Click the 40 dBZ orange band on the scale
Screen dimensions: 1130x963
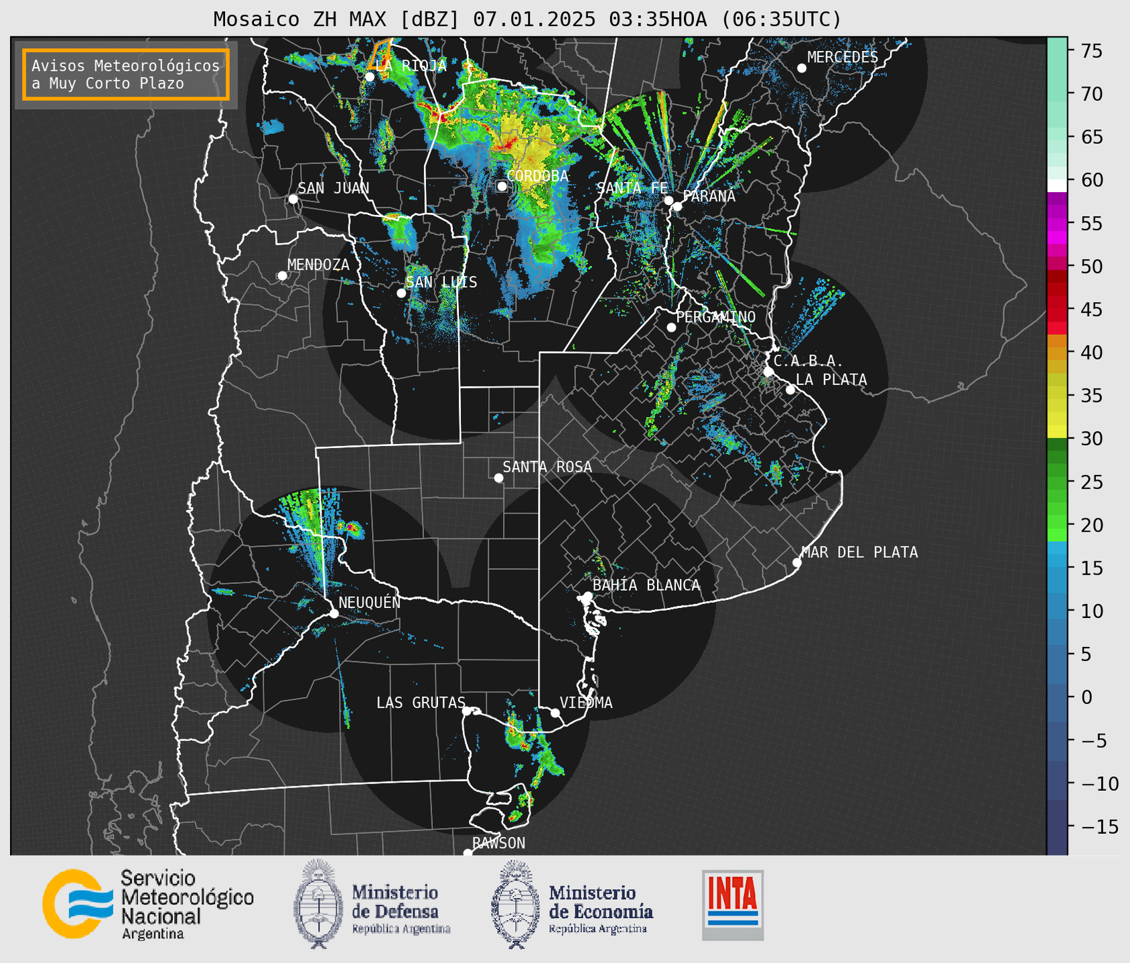click(1056, 353)
